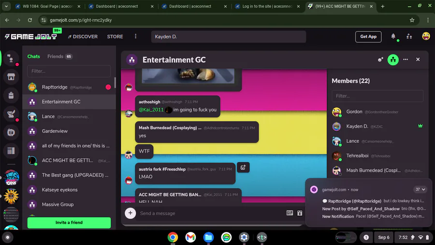Add reaction to the LMAO message
435x245 pixels.
tap(243, 167)
